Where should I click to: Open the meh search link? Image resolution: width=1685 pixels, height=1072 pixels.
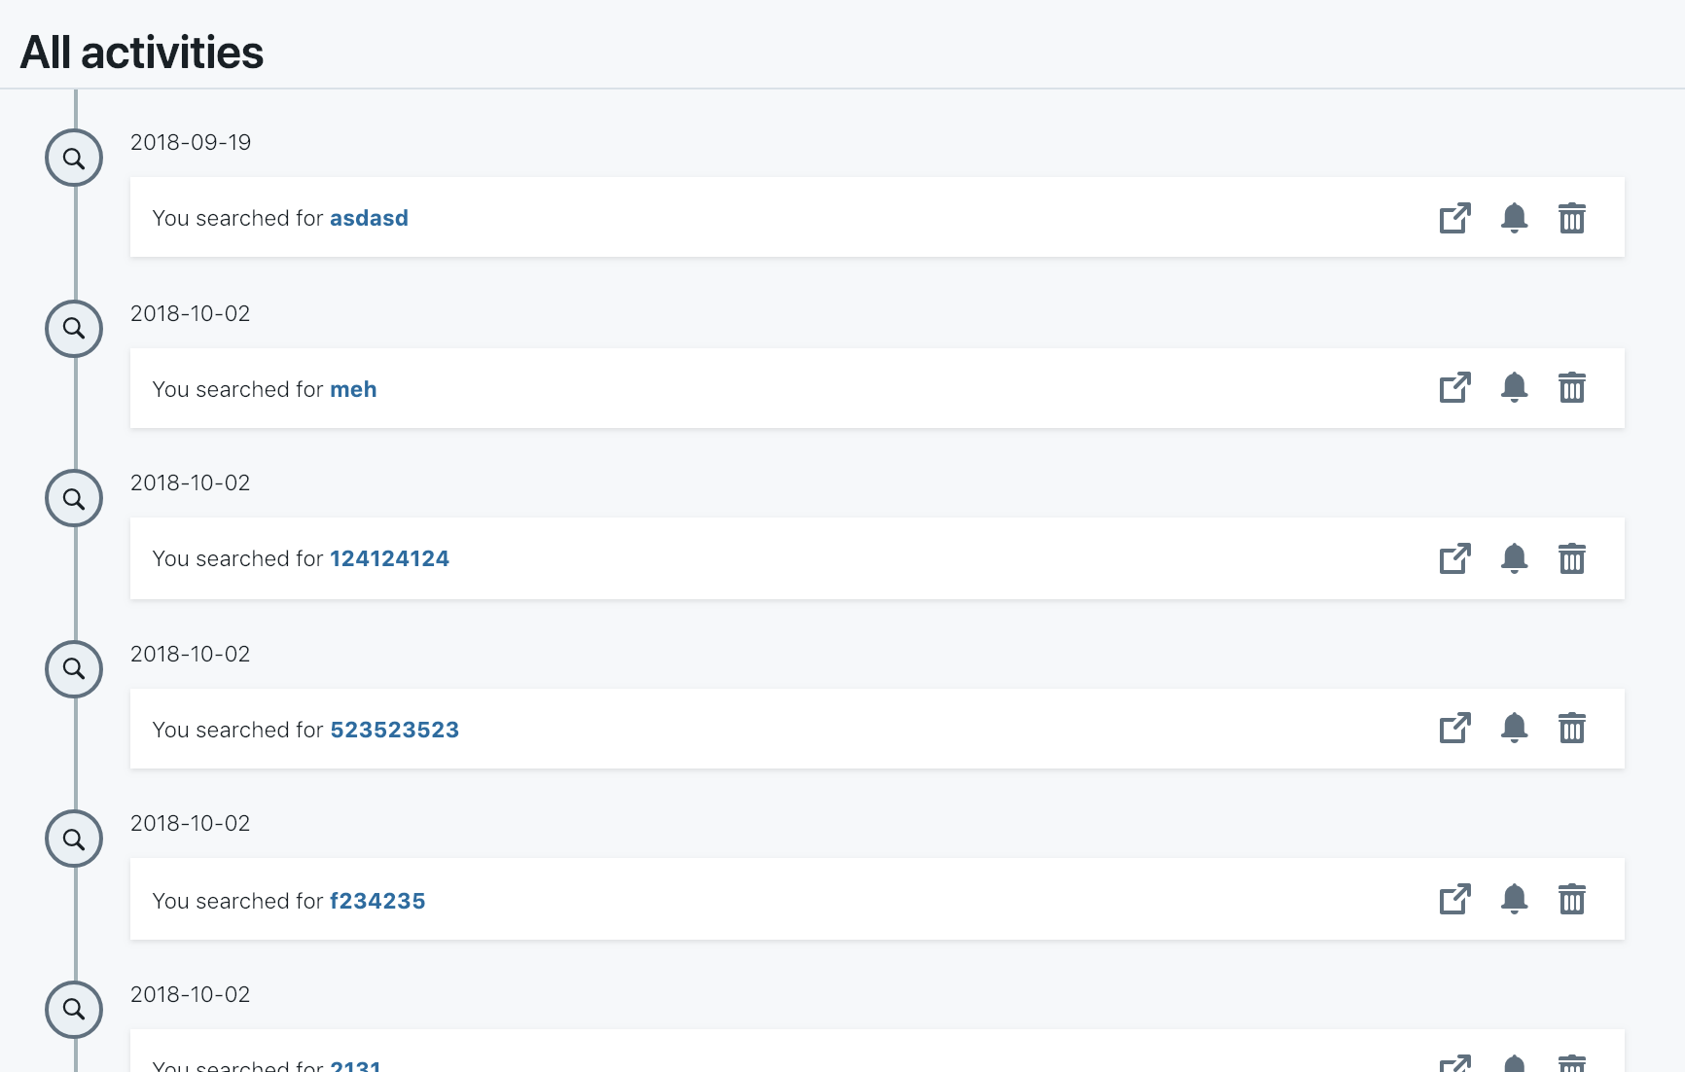pyautogui.click(x=352, y=388)
